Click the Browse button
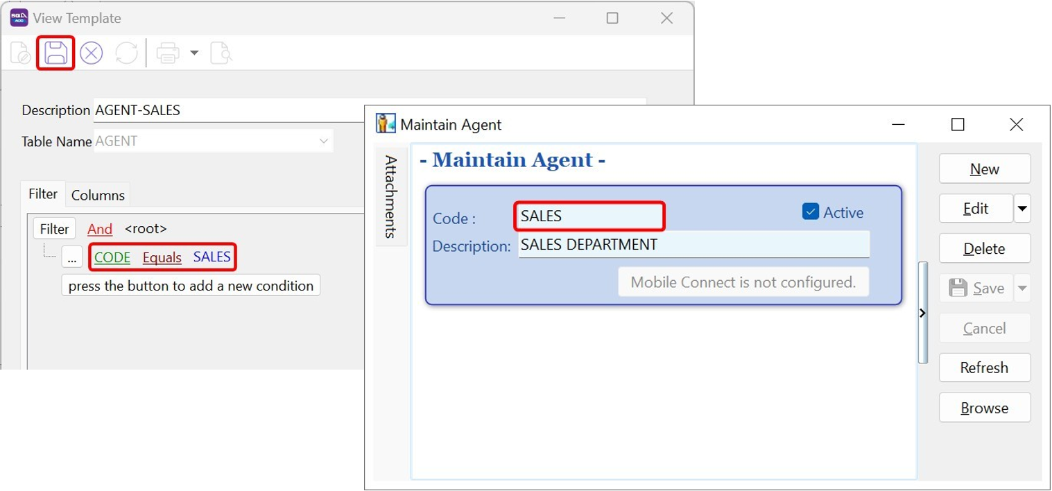The width and height of the screenshot is (1052, 491). (x=984, y=408)
